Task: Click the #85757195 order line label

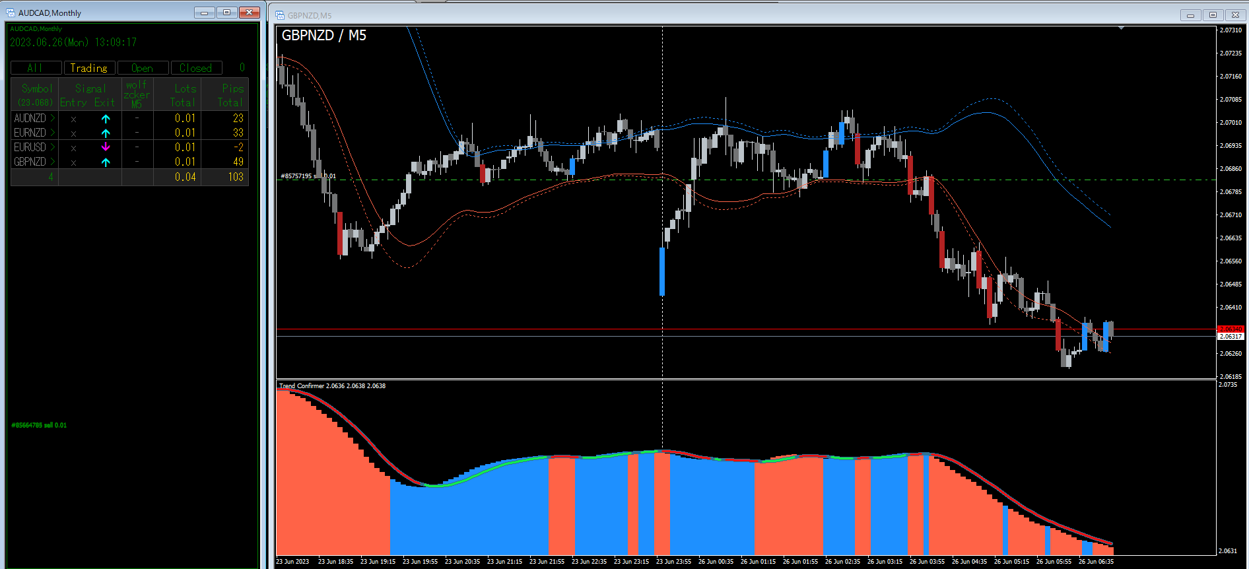Action: coord(308,176)
